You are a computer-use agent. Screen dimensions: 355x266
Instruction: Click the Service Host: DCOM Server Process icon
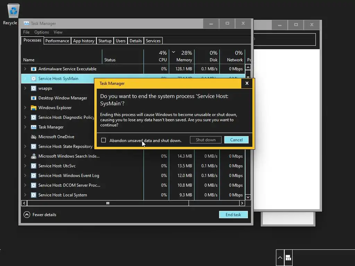pyautogui.click(x=34, y=185)
